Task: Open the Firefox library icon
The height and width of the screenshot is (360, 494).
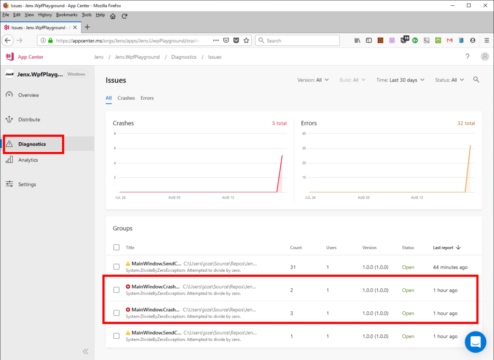Action: pos(357,40)
